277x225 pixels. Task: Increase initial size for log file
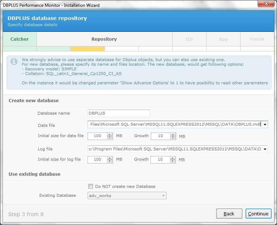pyautogui.click(x=110, y=158)
